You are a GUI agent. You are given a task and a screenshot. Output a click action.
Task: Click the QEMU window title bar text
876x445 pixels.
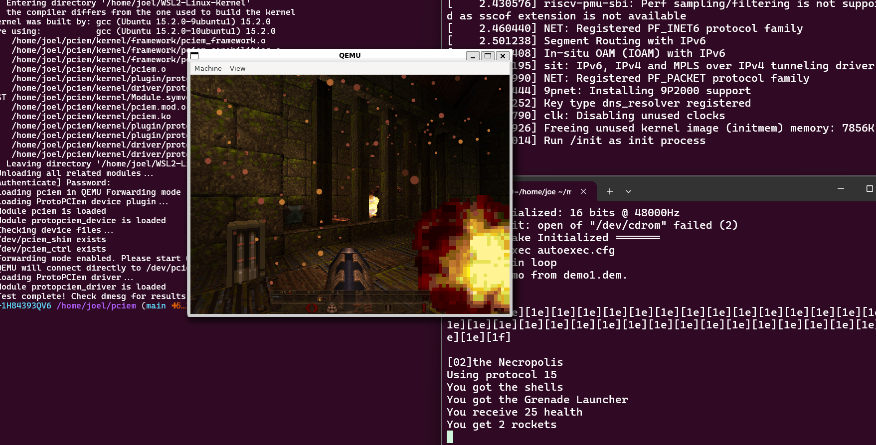click(x=350, y=55)
